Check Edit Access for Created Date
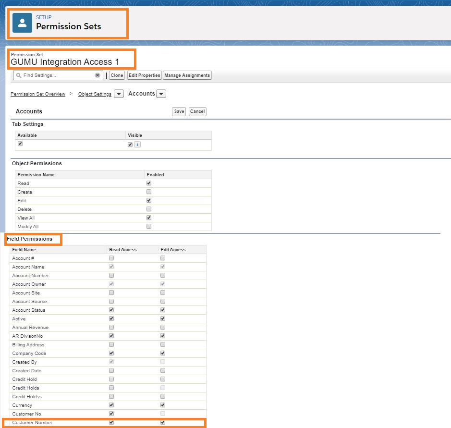This screenshot has height=428, width=451. 163,370
